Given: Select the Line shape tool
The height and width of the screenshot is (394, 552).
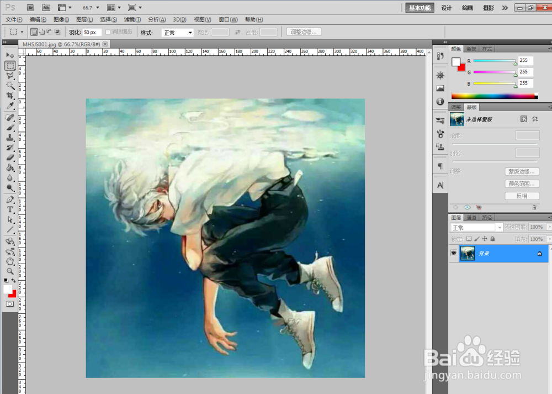Looking at the screenshot, I should (x=10, y=229).
